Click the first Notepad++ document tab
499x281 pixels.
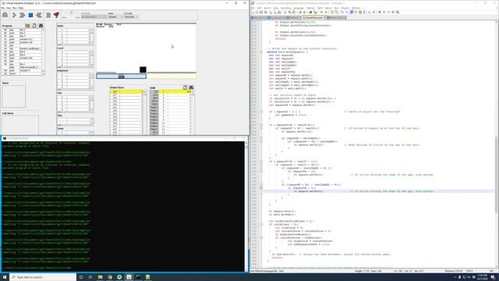coord(258,17)
